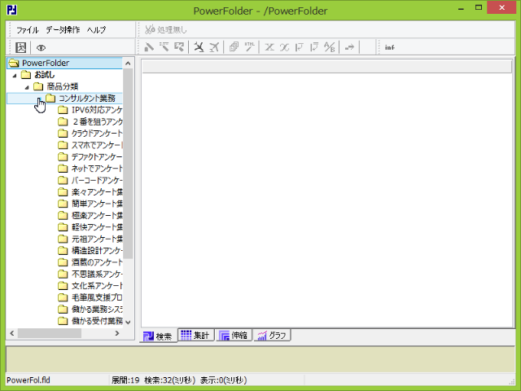
Task: Collapse the 商品分類 tree node
Action: (27, 87)
